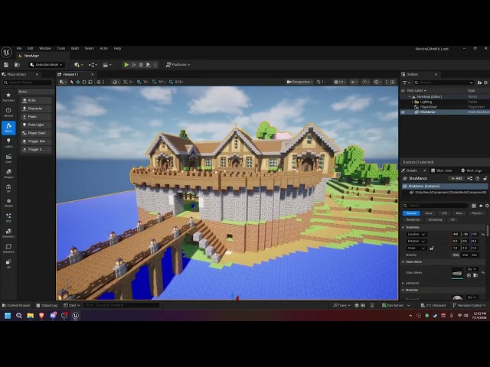This screenshot has height=367, width=490.
Task: Set Mobility to Static (first option)
Action: [x=456, y=255]
